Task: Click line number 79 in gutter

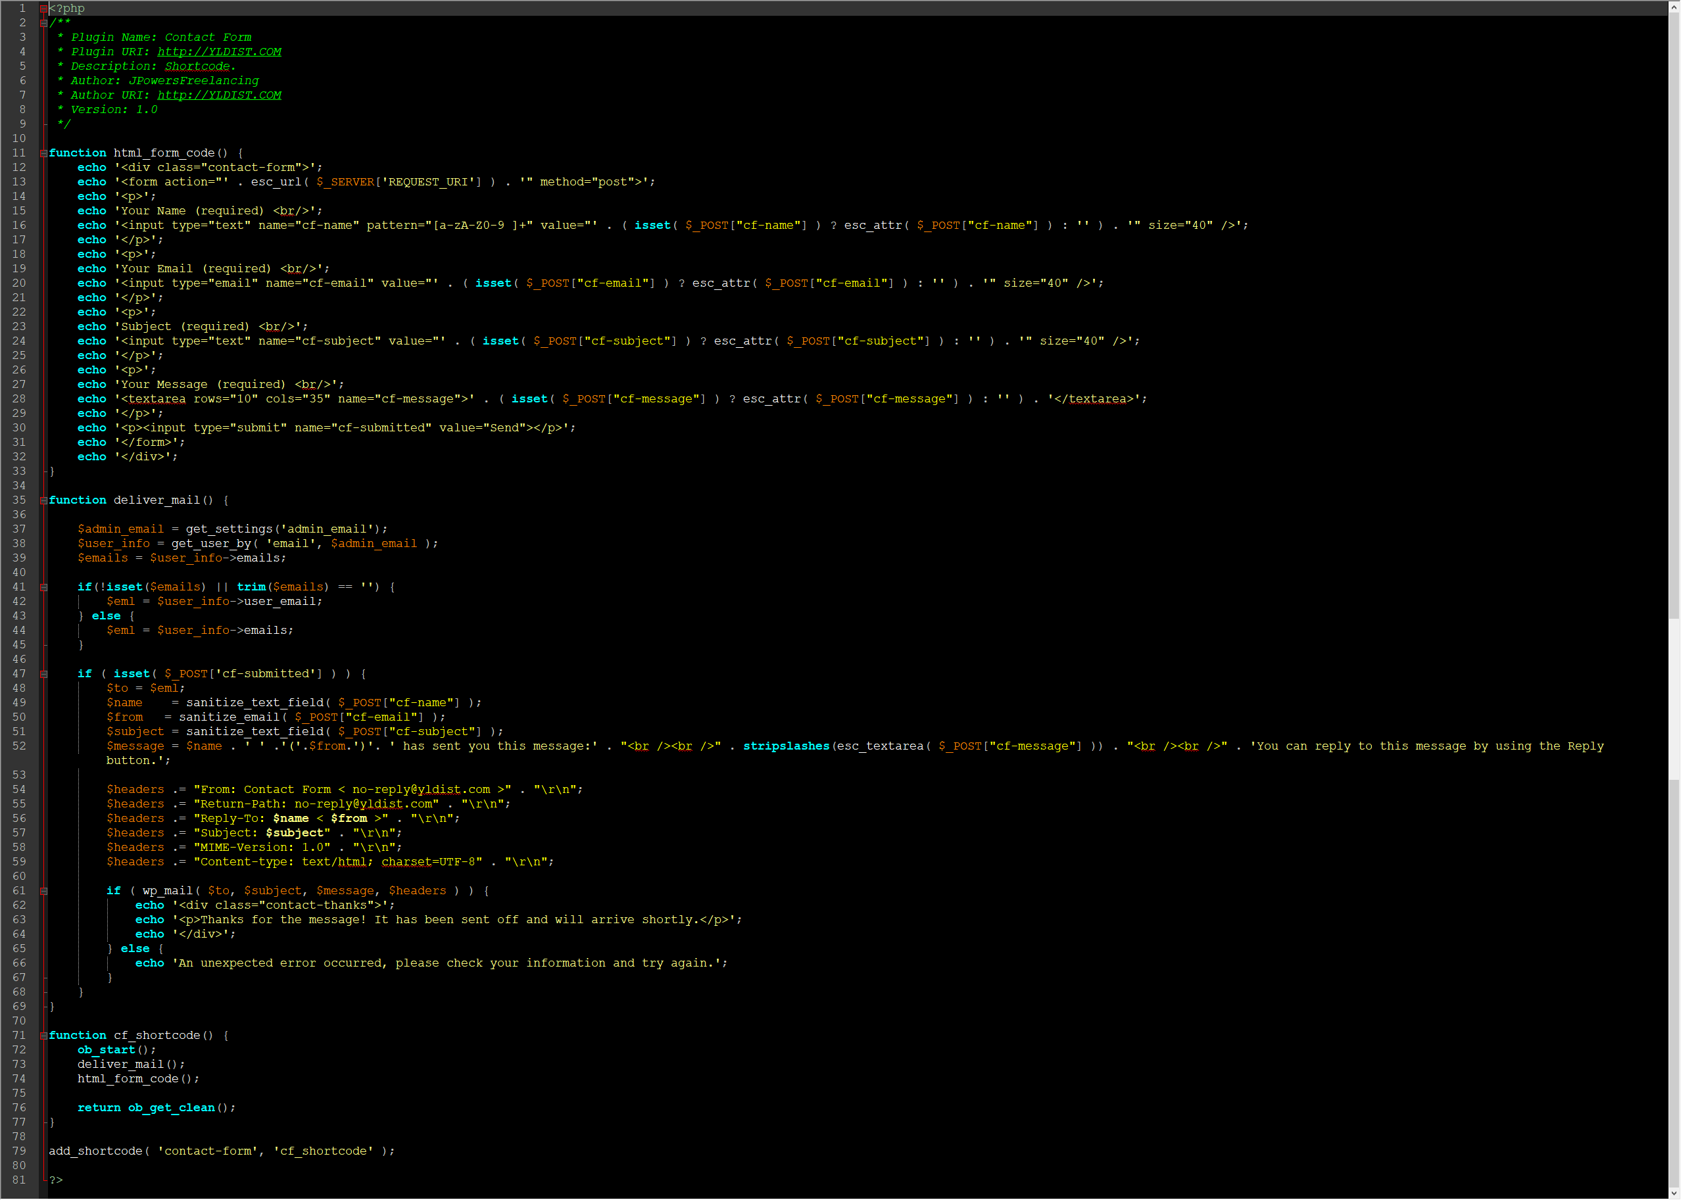Action: tap(19, 1151)
